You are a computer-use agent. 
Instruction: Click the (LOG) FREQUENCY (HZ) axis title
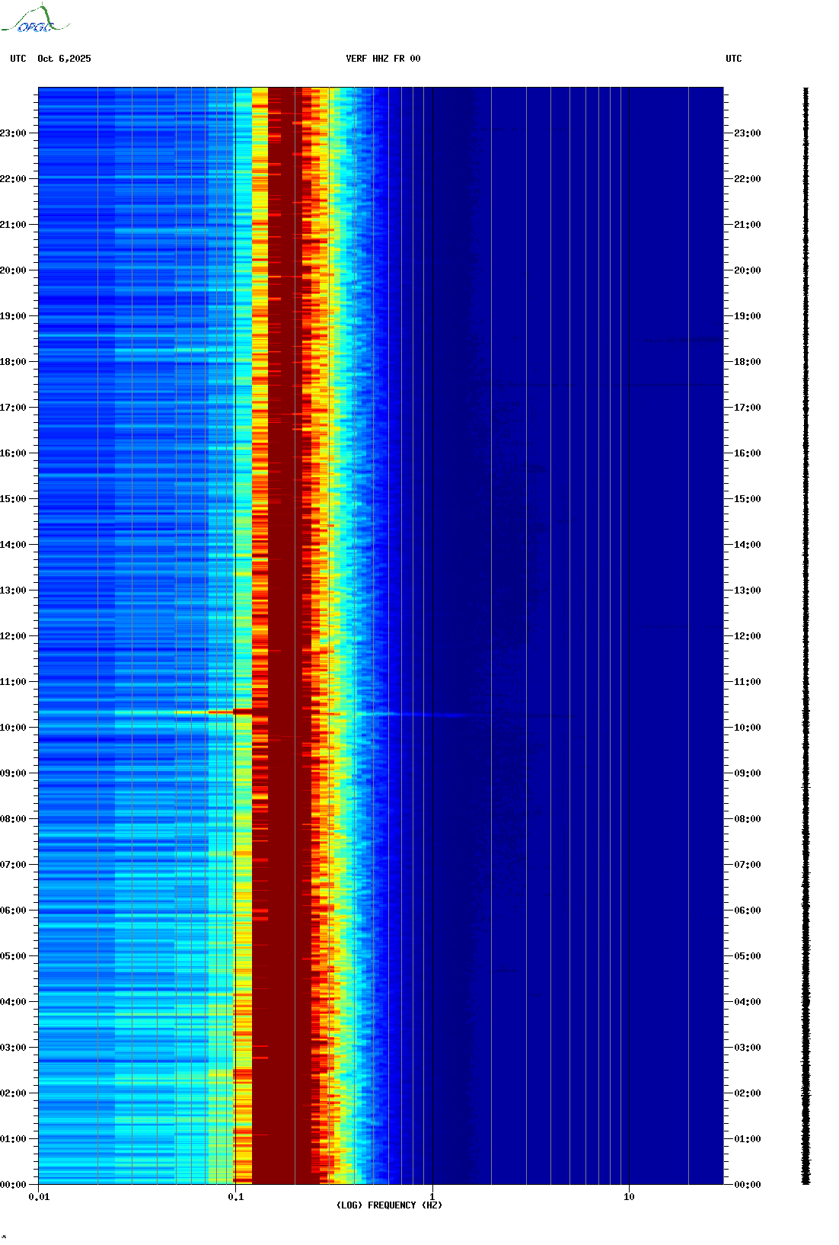pyautogui.click(x=389, y=1205)
